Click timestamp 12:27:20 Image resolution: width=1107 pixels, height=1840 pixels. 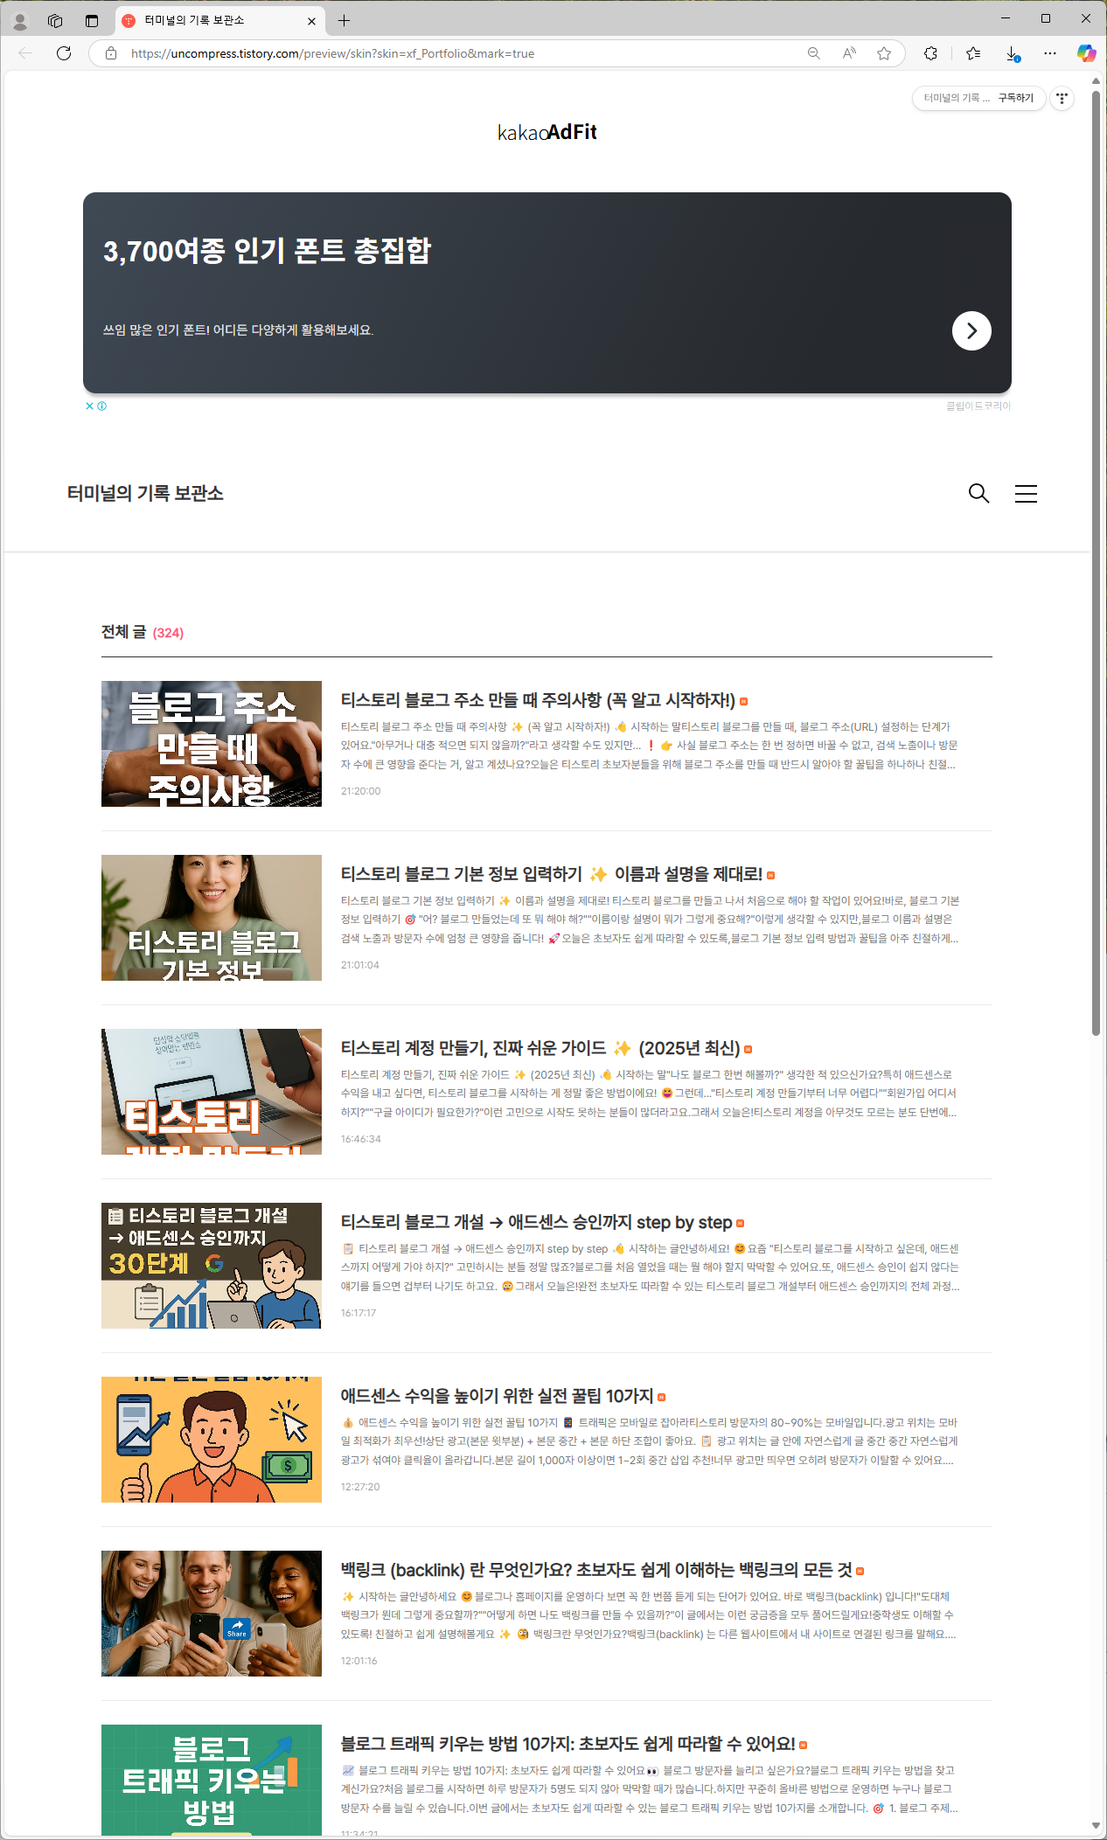360,1487
